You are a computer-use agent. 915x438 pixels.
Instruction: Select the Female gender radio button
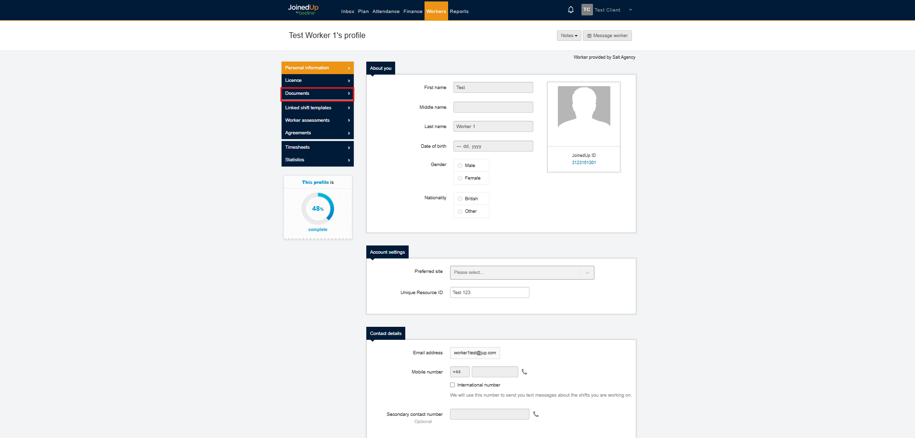tap(460, 178)
